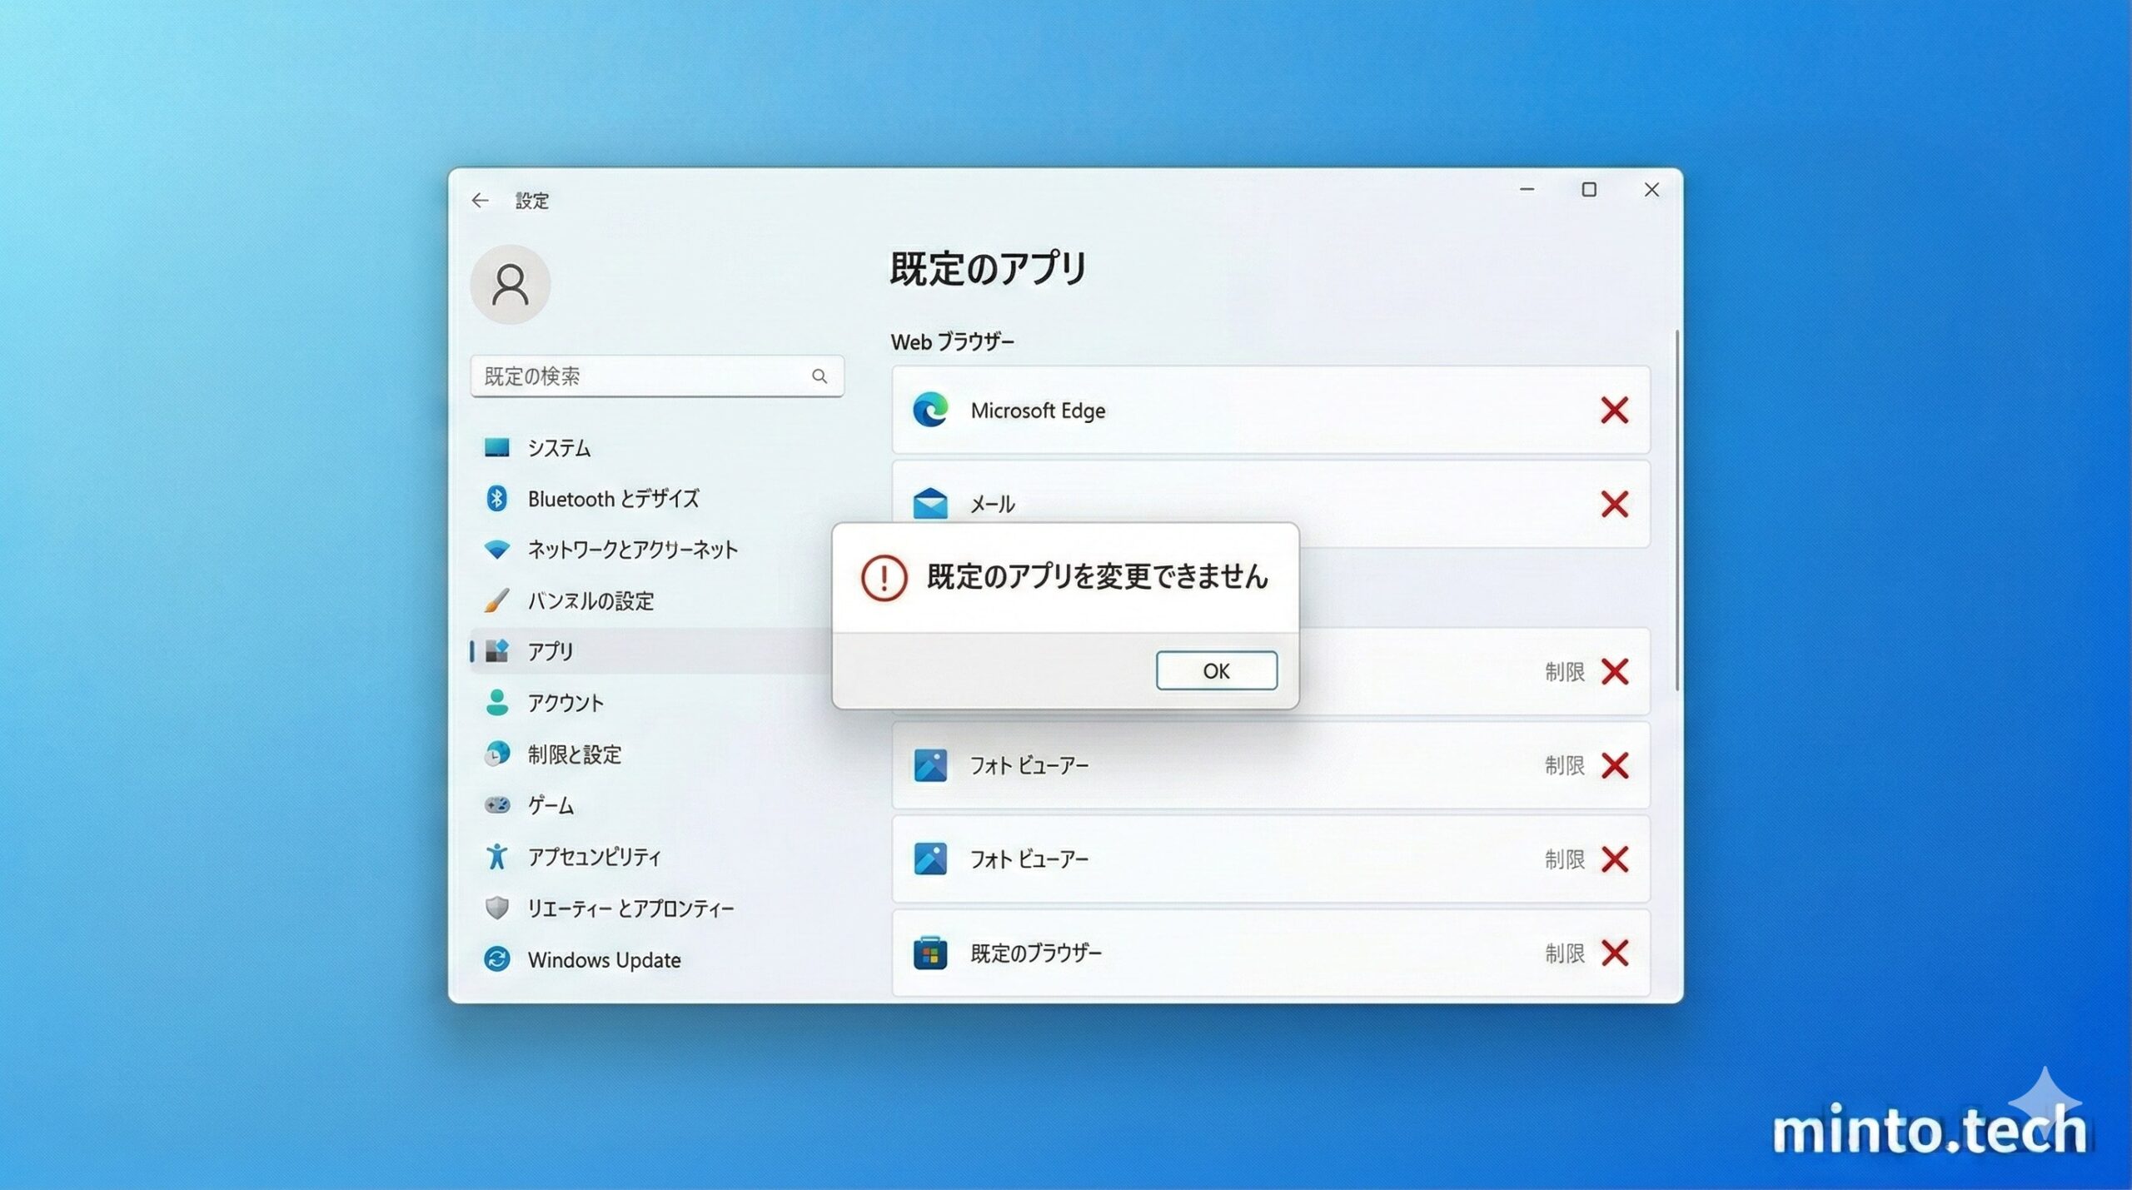Viewport: 2132px width, 1190px height.
Task: Select the アプリ sidebar entry
Action: pyautogui.click(x=549, y=651)
